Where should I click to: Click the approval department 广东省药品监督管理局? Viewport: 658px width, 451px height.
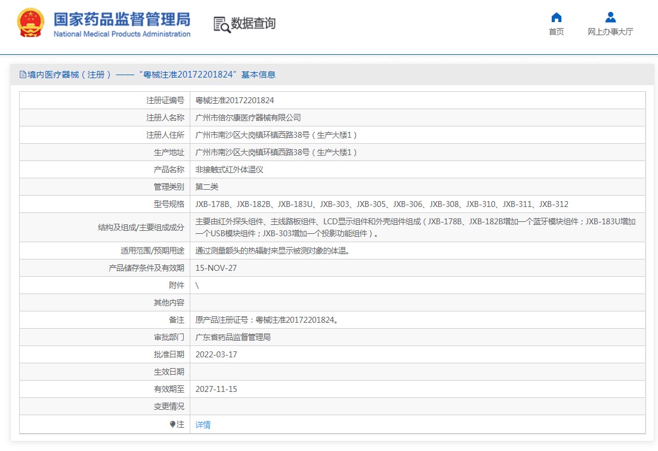233,337
